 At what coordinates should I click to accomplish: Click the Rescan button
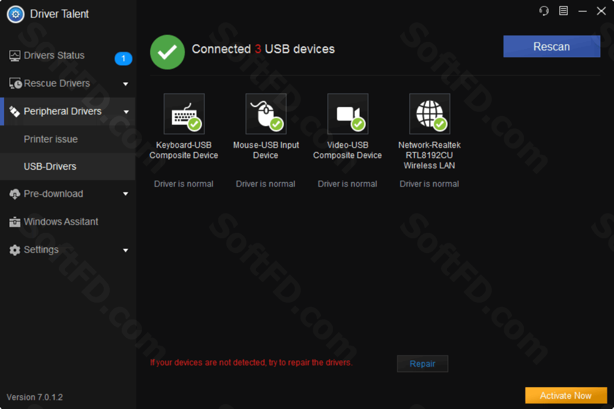(551, 46)
